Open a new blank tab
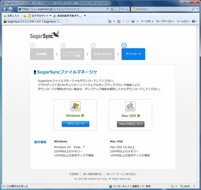Viewport: 201px width, 190px height. tap(64, 22)
